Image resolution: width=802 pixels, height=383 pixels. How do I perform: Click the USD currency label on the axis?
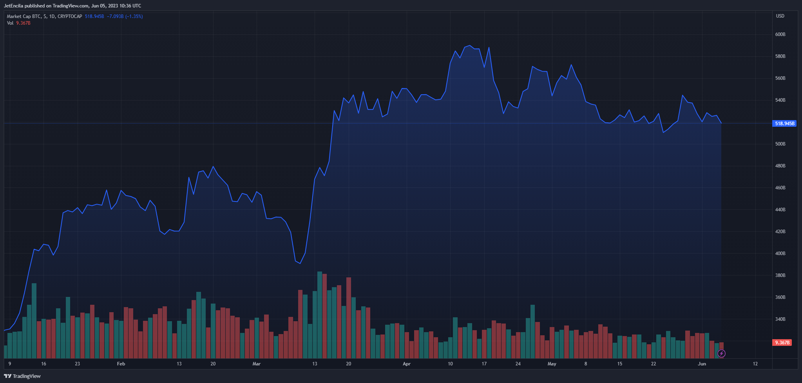tap(780, 16)
